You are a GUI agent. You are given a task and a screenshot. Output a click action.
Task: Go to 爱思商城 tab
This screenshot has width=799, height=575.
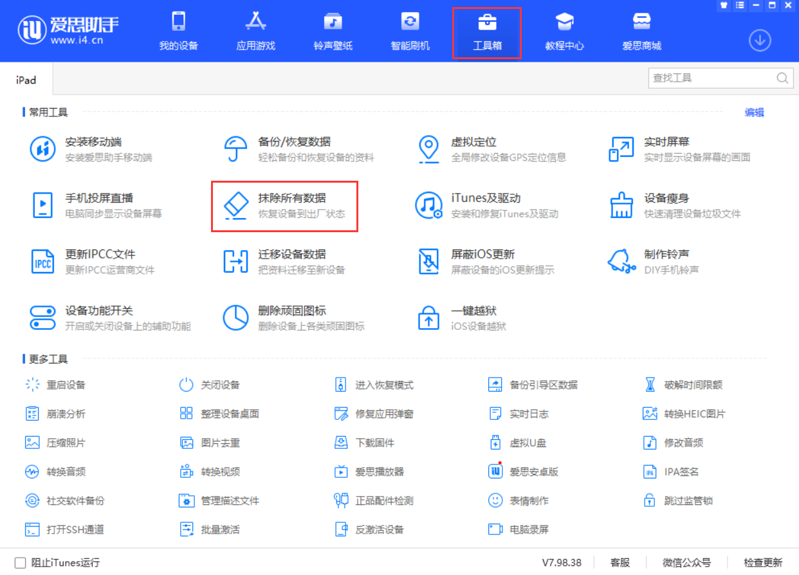point(641,31)
